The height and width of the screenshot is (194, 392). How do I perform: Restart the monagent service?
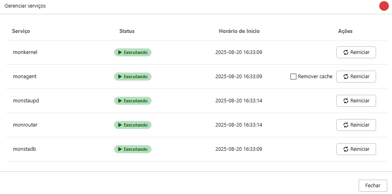click(x=356, y=77)
